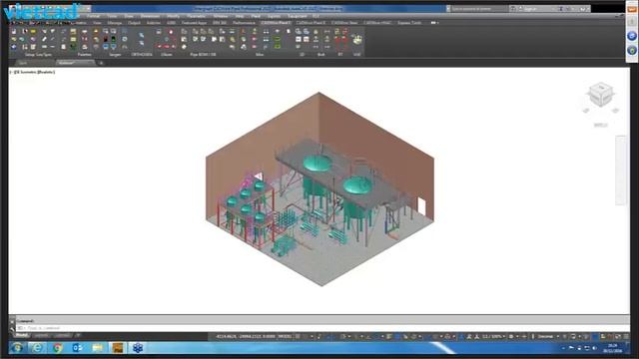Click the ViewCube in the drawing area
Image resolution: width=639 pixels, height=359 pixels.
click(601, 95)
